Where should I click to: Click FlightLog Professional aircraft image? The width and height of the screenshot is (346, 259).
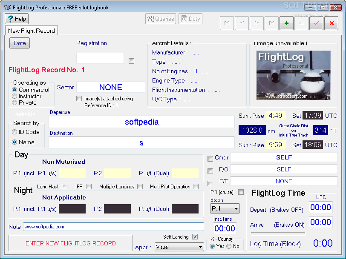[x=294, y=75]
